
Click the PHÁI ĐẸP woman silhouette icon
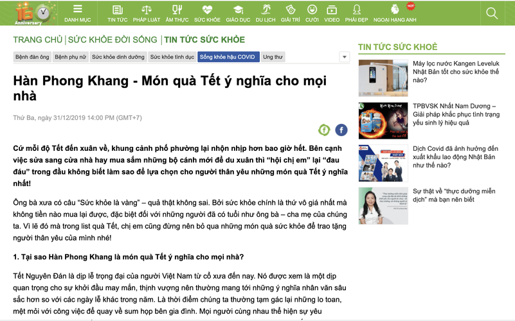[x=356, y=10]
